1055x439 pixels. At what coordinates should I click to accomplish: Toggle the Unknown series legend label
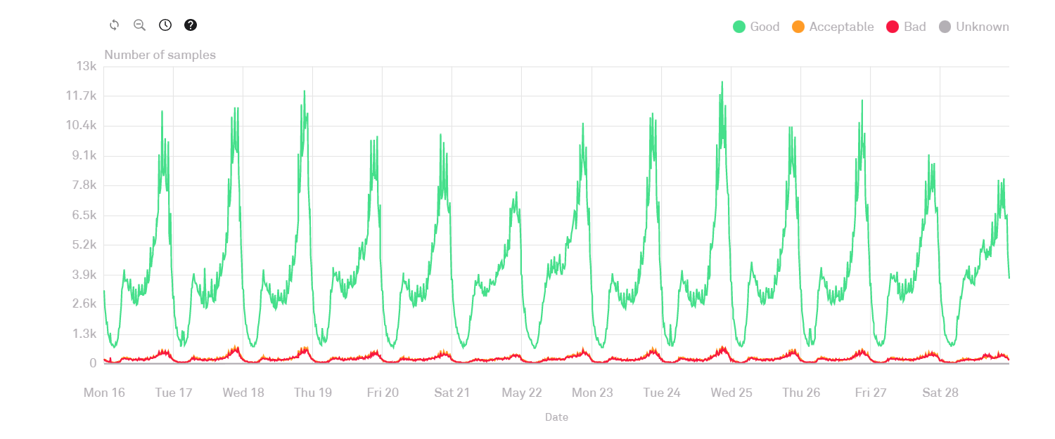[982, 27]
